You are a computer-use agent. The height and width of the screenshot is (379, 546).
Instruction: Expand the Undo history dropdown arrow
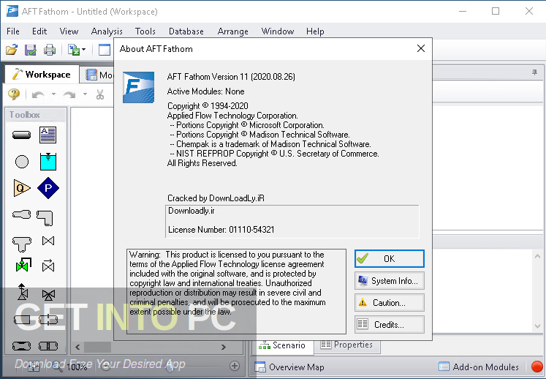[53, 94]
